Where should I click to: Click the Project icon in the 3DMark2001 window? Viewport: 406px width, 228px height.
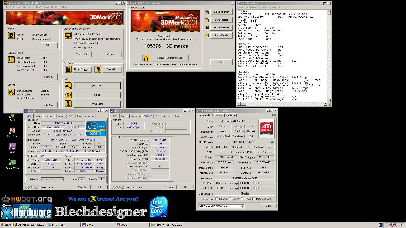(x=11, y=35)
